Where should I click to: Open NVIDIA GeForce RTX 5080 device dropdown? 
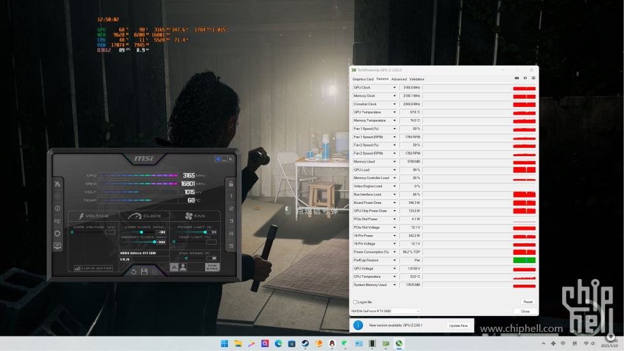click(385, 312)
